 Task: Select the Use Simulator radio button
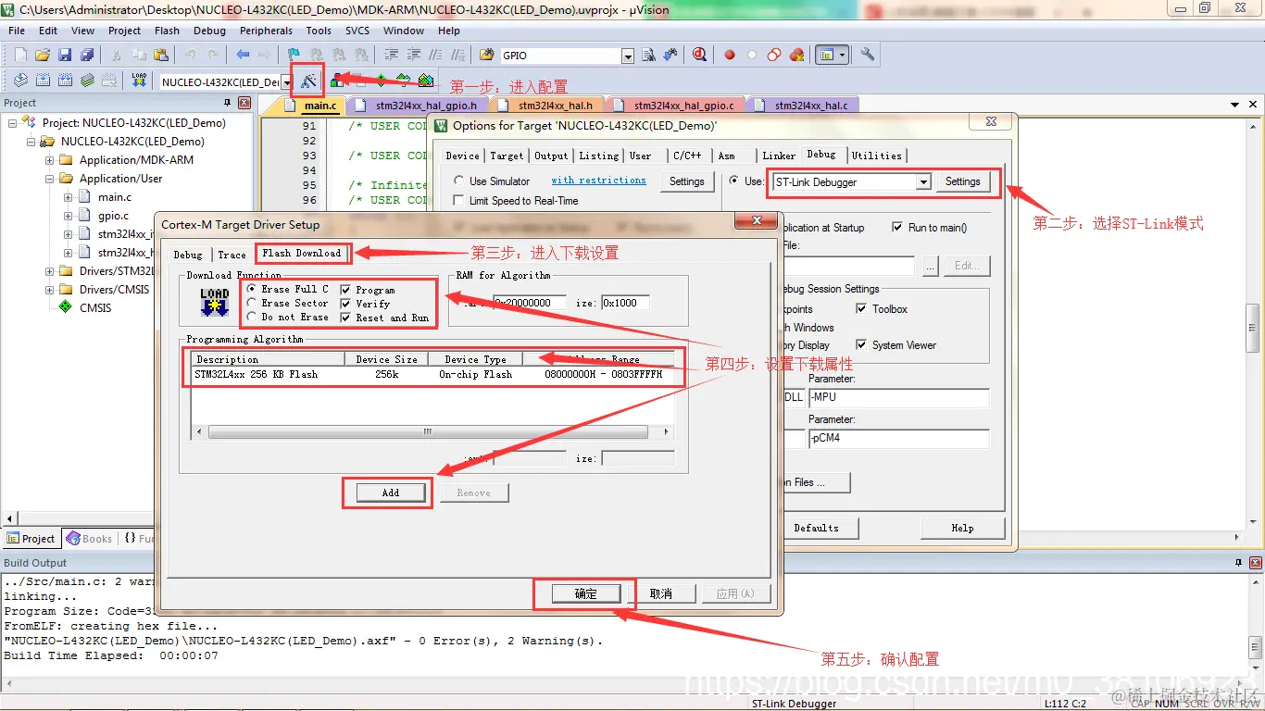[x=459, y=181]
